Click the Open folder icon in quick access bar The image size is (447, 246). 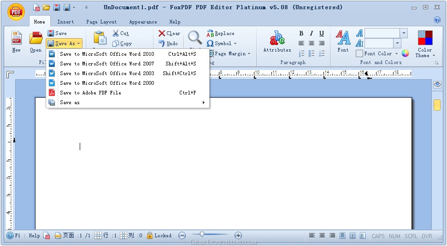click(47, 7)
